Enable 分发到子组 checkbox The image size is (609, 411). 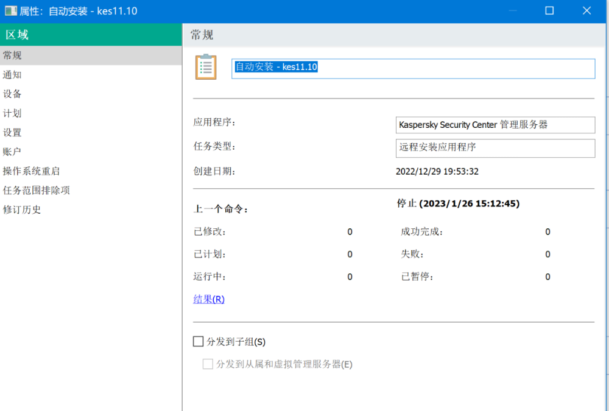[198, 342]
